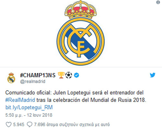Open the large Real Madrid crest image

81,33
